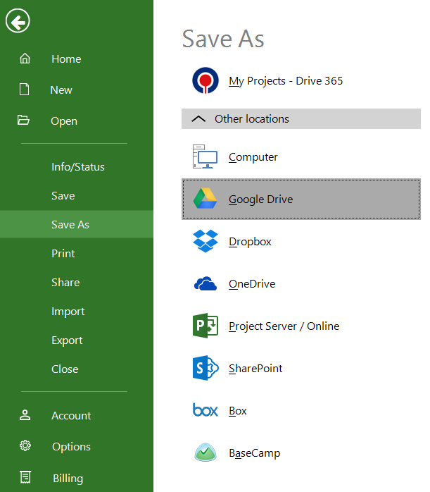Click the Drive 365 red pin logo

(x=205, y=80)
